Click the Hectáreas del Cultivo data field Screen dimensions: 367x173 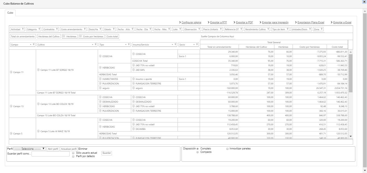pos(49,36)
